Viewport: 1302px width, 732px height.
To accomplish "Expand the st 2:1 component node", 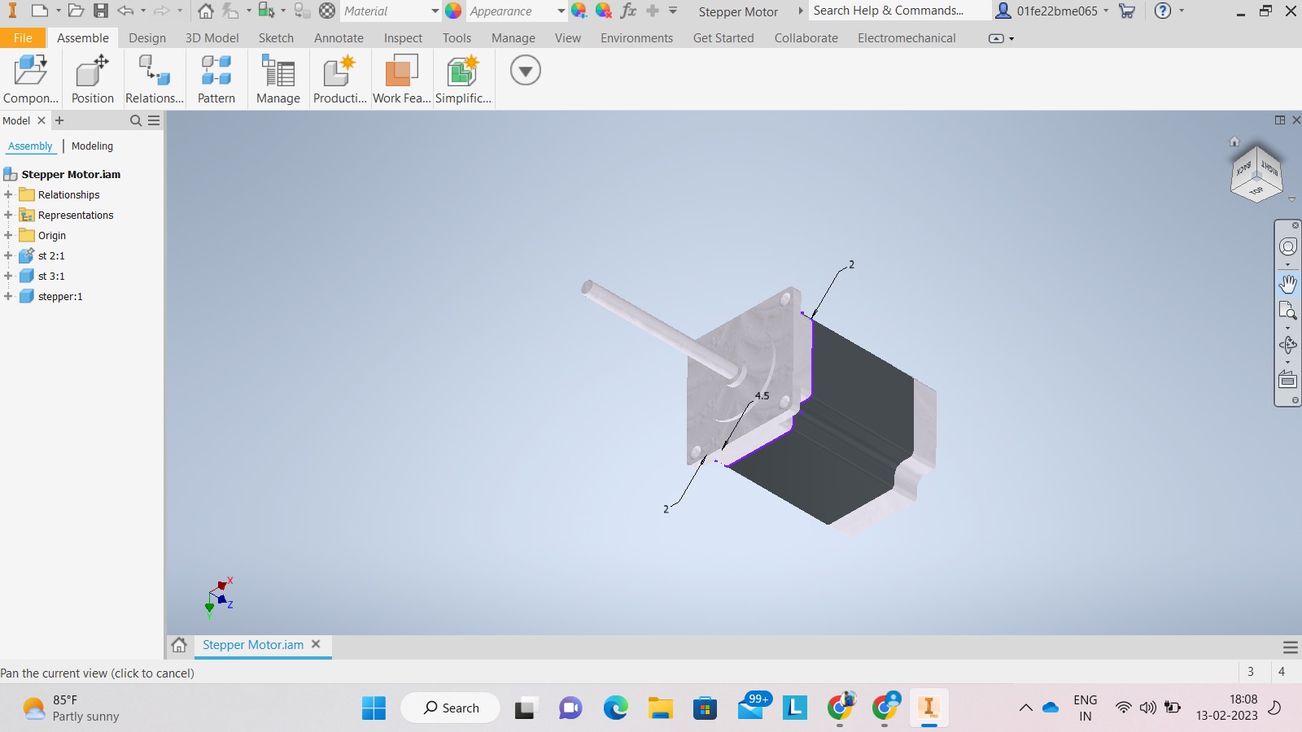I will (8, 255).
